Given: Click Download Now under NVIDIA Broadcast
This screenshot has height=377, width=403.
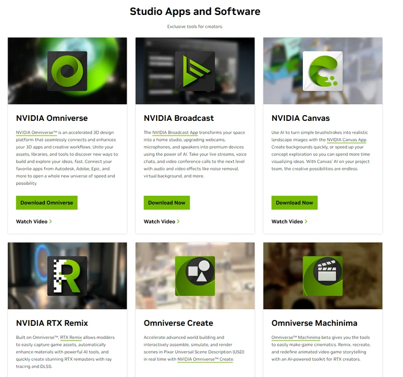Looking at the screenshot, I should coord(166,203).
